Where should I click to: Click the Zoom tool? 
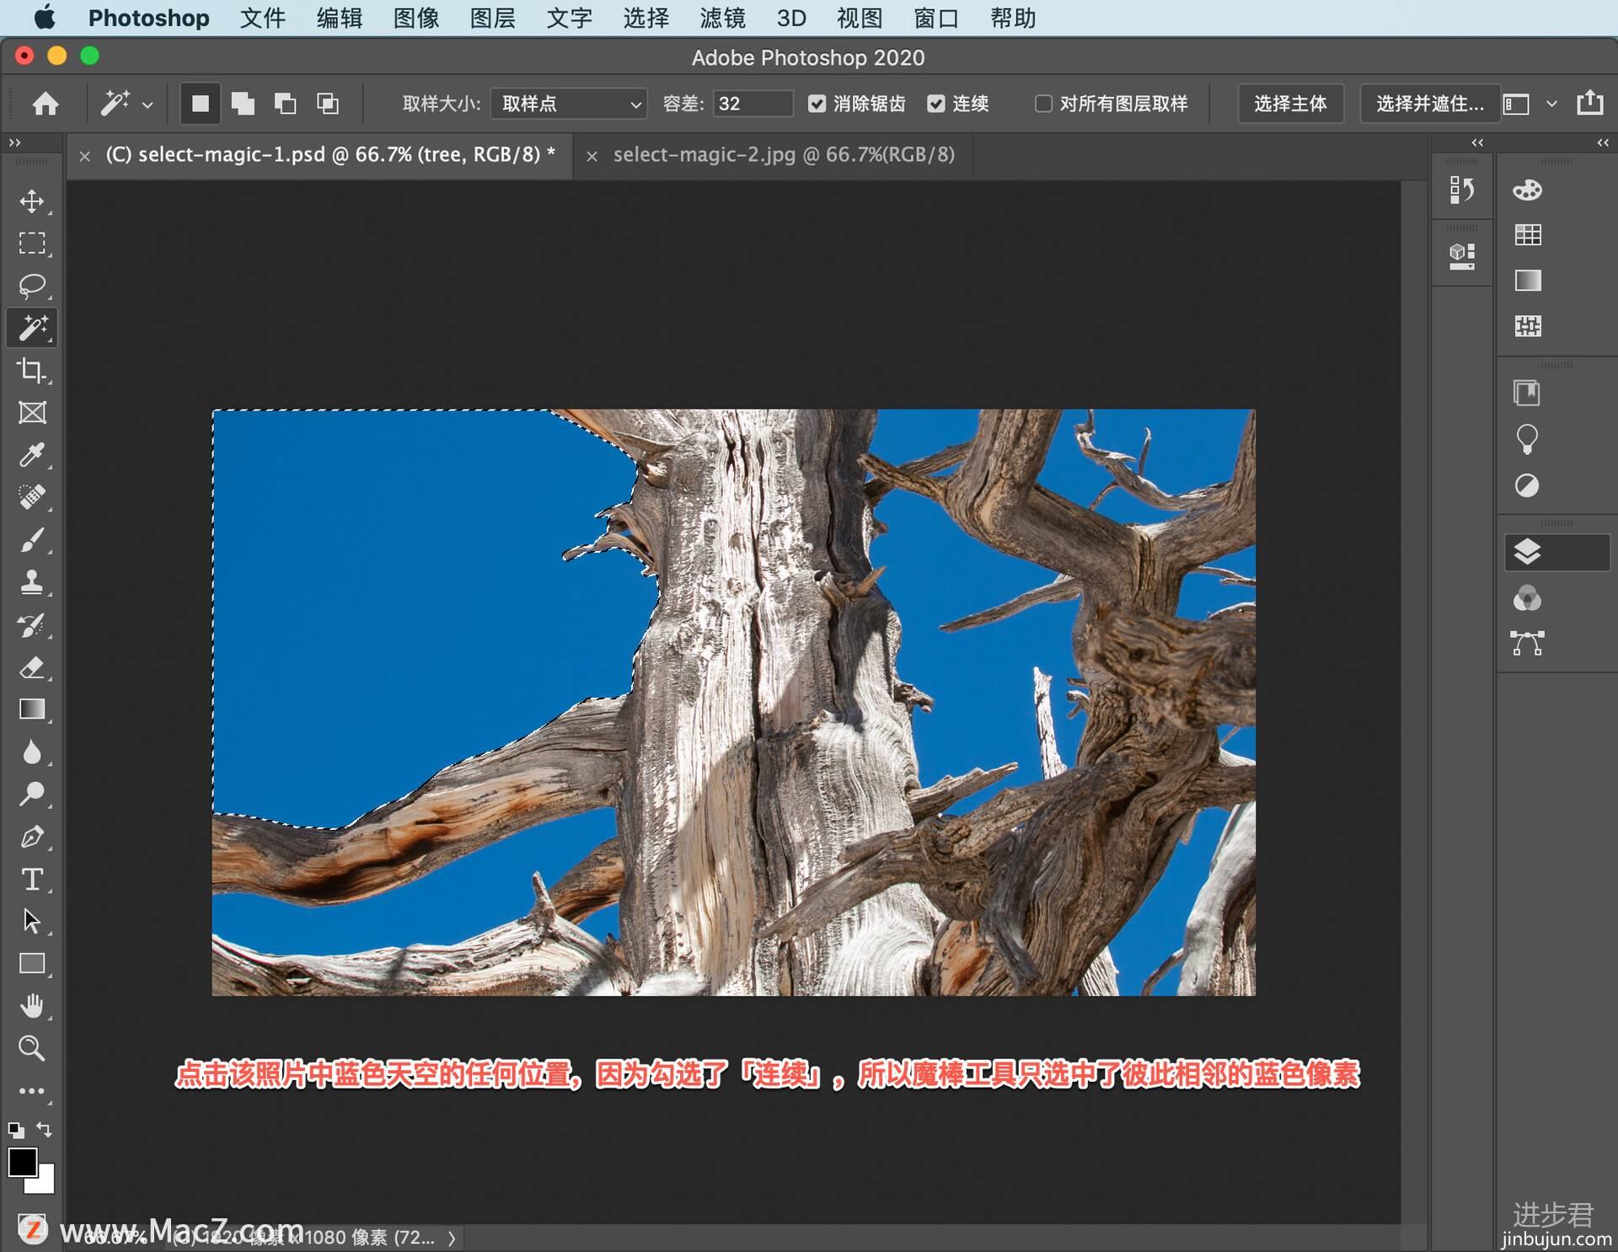tap(33, 1047)
